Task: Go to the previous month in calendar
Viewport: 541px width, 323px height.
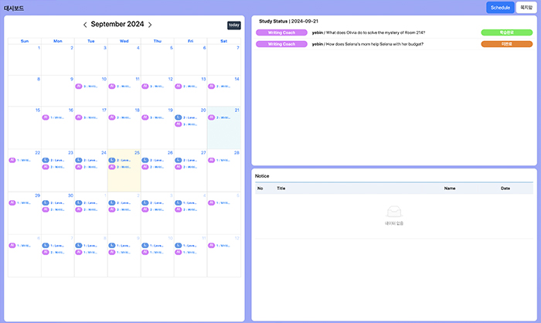Action: [x=85, y=25]
